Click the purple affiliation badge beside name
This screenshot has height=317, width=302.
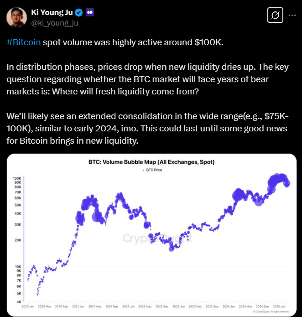tap(90, 12)
